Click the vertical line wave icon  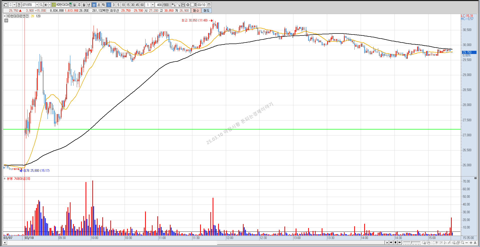445,242
